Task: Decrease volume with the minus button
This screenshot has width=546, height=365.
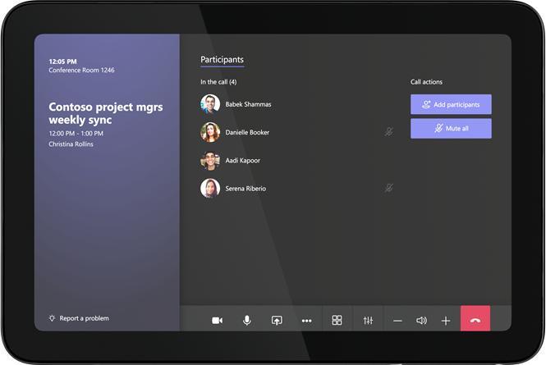Action: click(397, 321)
